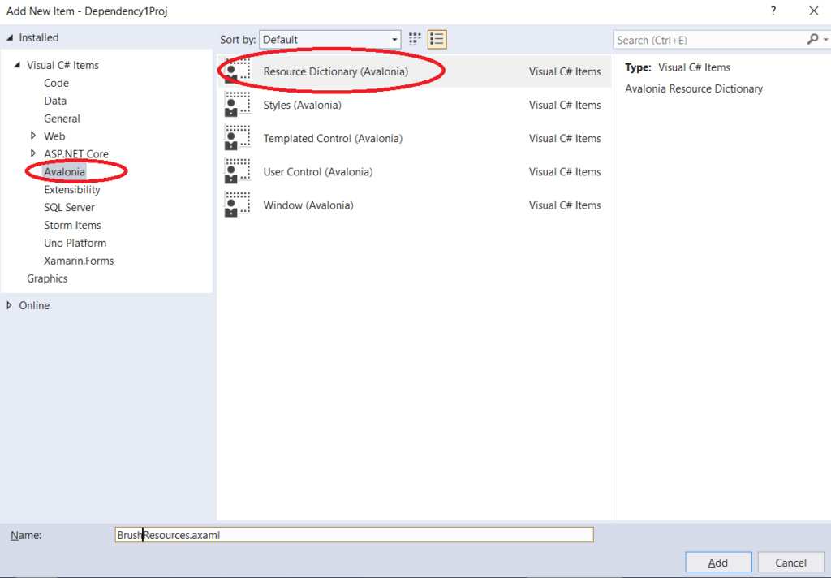Expand the ASP.NET Core tree node
831x578 pixels.
[33, 153]
